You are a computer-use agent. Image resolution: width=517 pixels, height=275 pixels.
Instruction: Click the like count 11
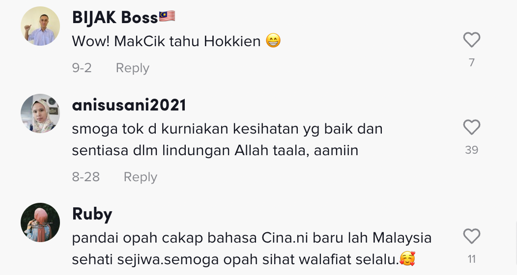[471, 259]
